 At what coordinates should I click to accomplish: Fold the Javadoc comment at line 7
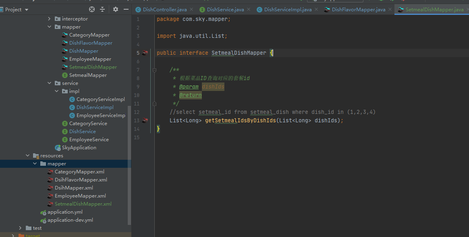154,70
